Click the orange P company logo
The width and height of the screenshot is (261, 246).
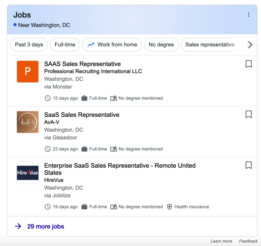[x=28, y=71]
